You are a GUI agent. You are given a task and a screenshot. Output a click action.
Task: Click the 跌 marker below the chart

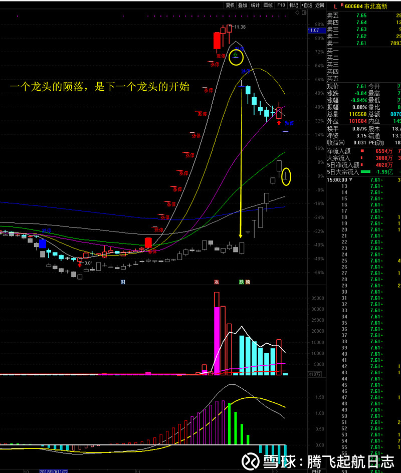click(241, 282)
